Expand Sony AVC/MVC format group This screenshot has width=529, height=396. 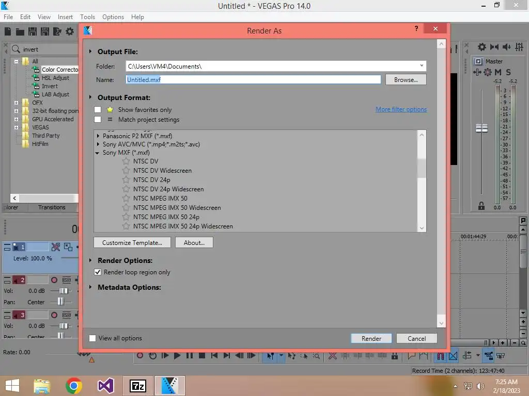98,144
